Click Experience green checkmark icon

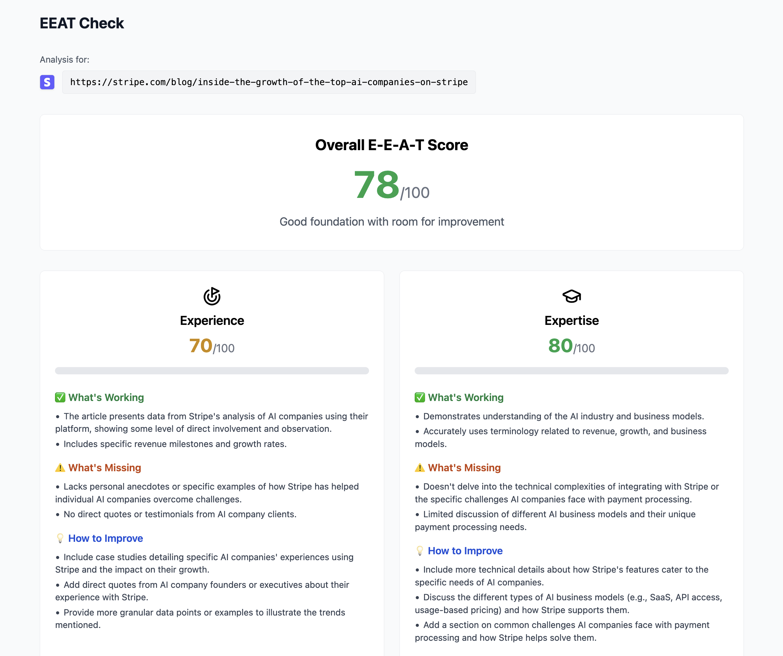pos(60,398)
